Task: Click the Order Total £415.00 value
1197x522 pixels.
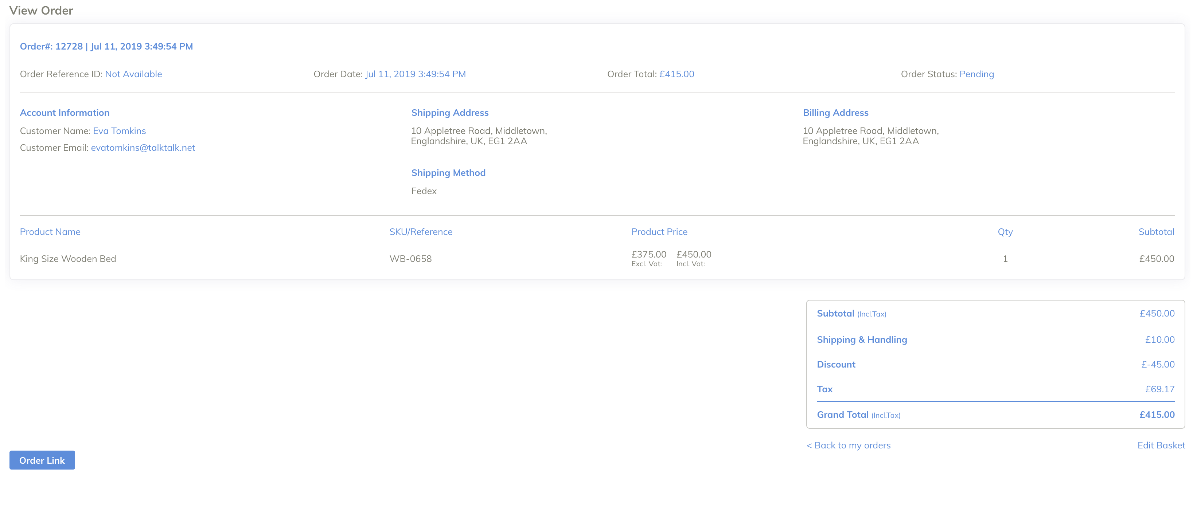Action: (676, 74)
